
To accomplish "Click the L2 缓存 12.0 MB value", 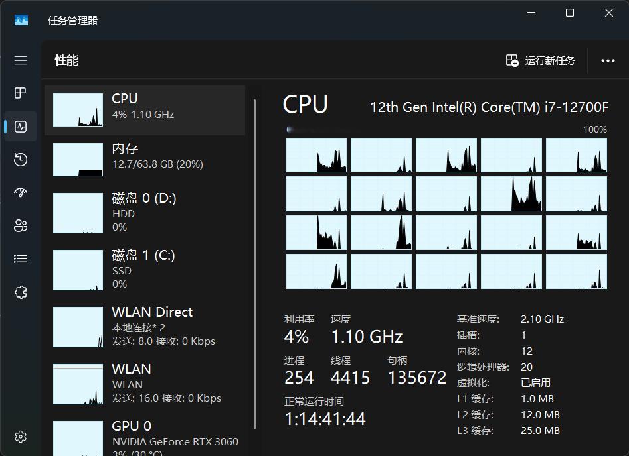I will click(540, 414).
